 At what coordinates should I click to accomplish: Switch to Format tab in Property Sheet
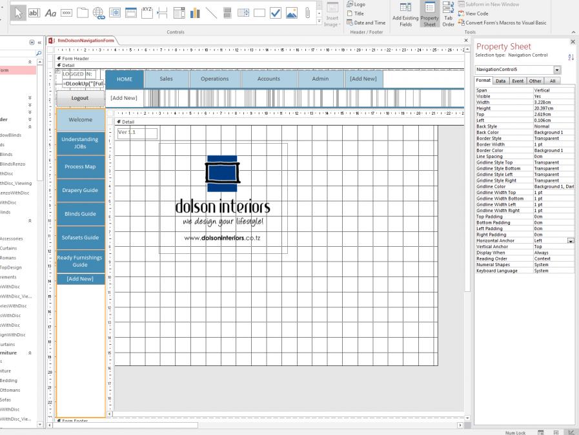click(483, 81)
